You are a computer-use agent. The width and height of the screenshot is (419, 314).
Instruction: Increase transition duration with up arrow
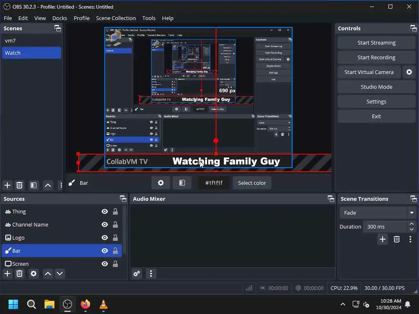(x=412, y=224)
